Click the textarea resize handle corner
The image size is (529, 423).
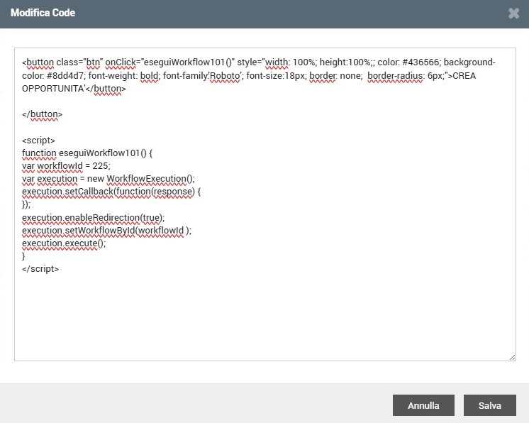512,357
